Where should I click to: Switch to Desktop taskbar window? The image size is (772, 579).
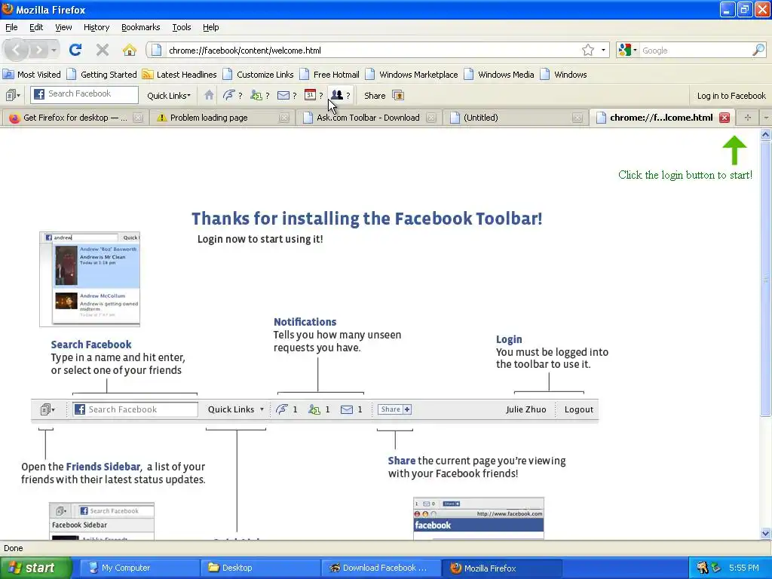[x=260, y=568]
